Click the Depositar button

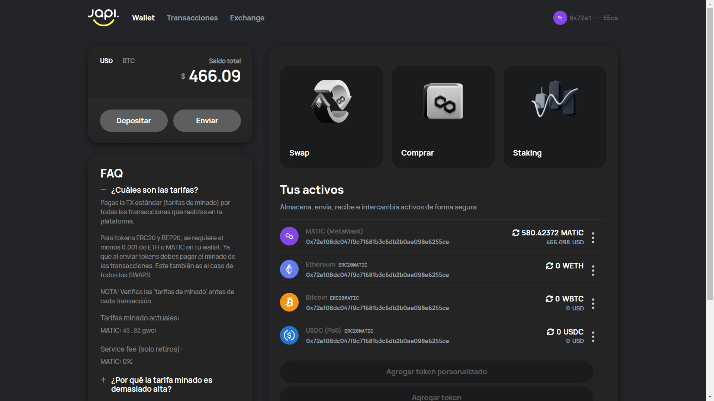[134, 120]
